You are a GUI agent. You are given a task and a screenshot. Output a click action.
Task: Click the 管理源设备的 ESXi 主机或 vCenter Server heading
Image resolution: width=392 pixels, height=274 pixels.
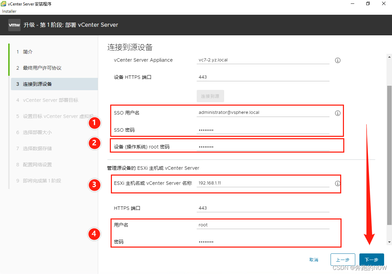click(x=153, y=168)
